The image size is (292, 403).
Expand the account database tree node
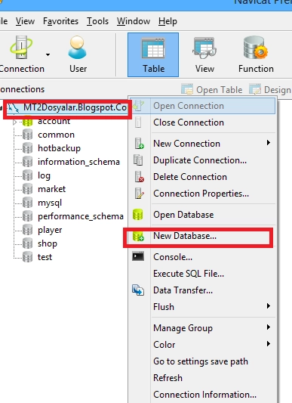14,122
